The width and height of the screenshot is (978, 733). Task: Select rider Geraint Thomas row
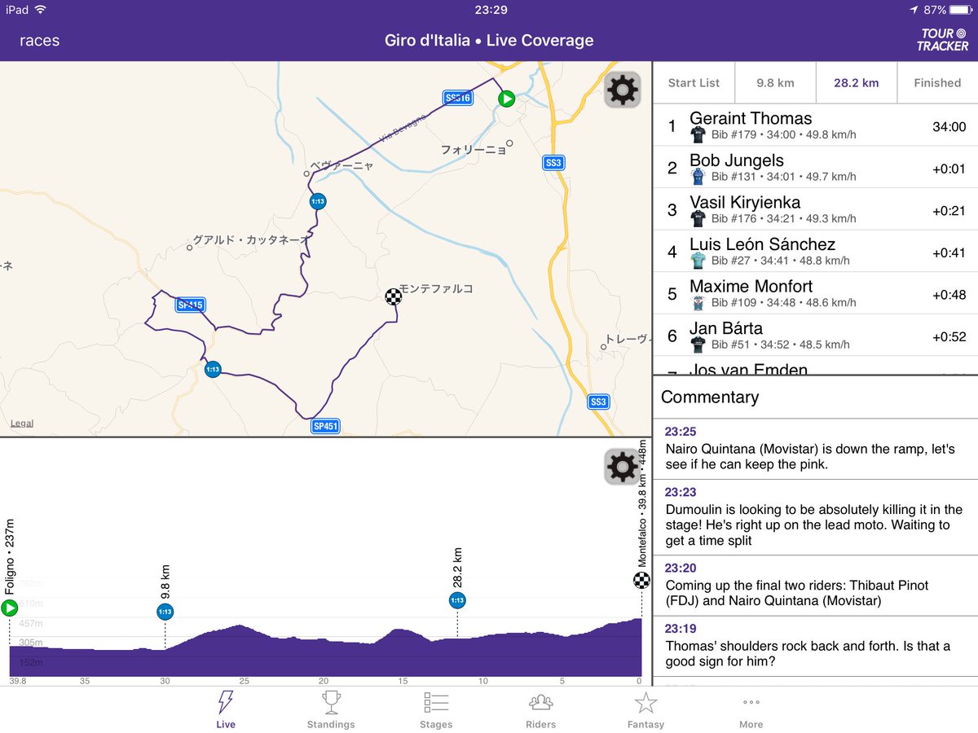(815, 125)
